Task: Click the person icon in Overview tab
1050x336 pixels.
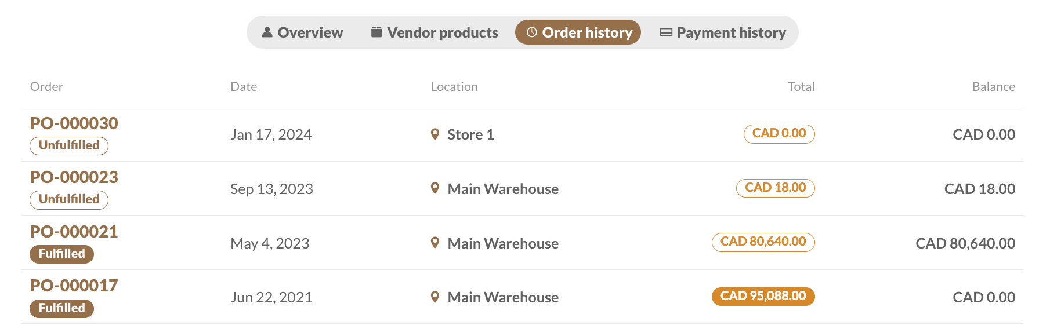Action: [x=267, y=32]
